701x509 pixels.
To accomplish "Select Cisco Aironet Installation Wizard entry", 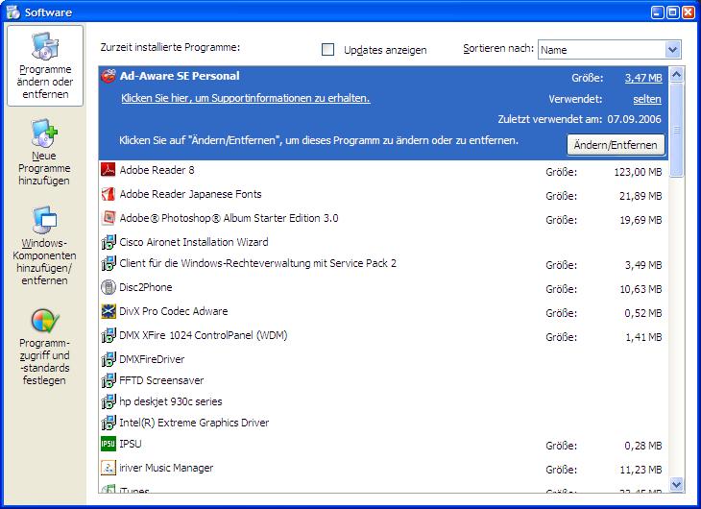I will (x=194, y=242).
